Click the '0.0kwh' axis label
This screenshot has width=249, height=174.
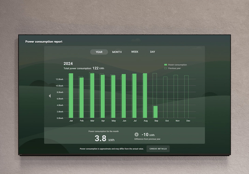pos(60,118)
